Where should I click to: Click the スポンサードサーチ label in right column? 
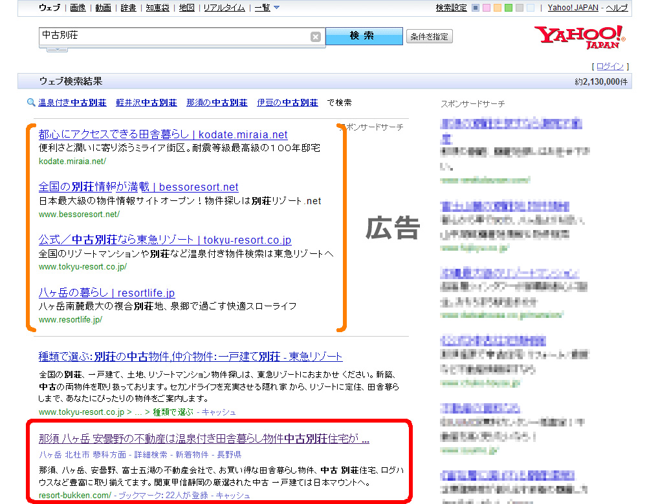pyautogui.click(x=472, y=103)
